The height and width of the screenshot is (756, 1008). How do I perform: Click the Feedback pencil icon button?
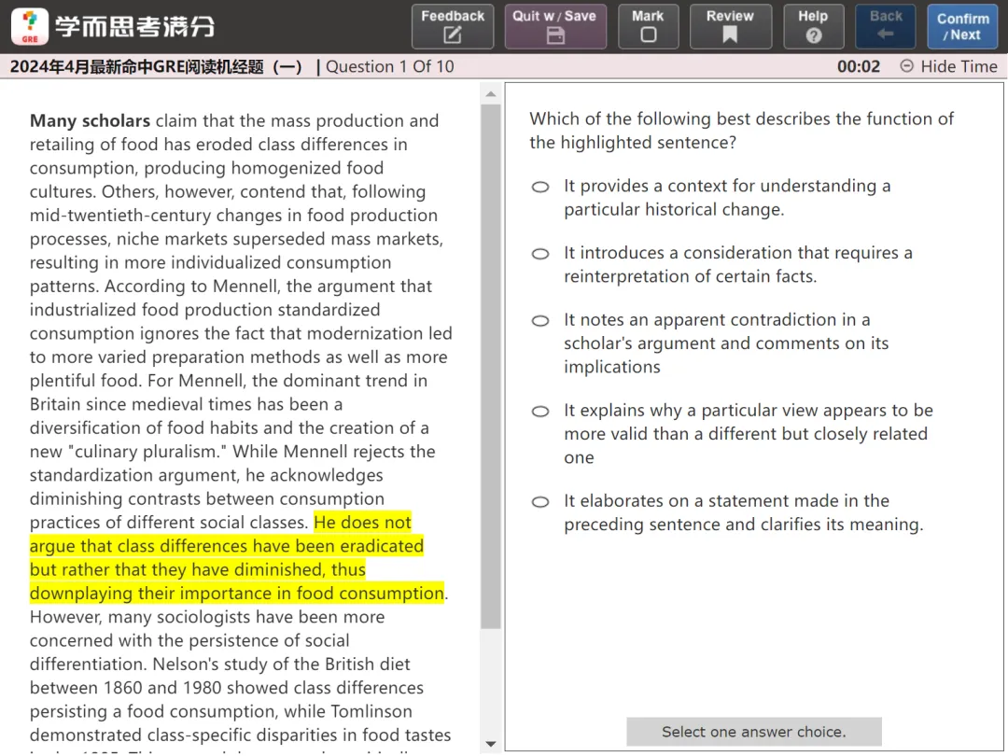[453, 26]
